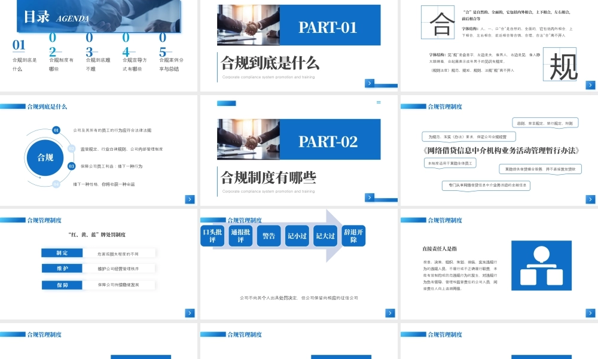Select the handshake photo on the PART-01 slide

point(248,25)
